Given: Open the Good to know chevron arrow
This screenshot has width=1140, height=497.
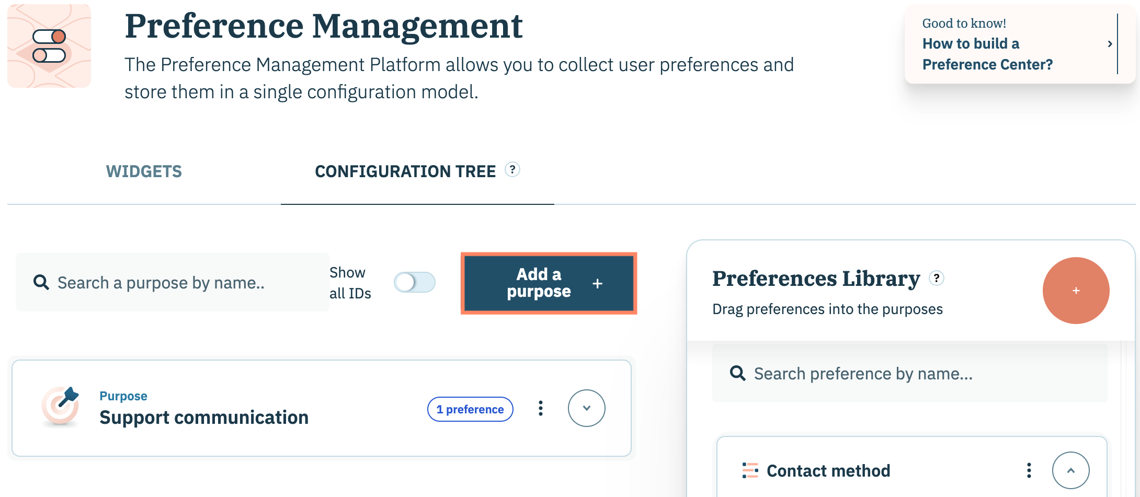Looking at the screenshot, I should click(x=1109, y=44).
